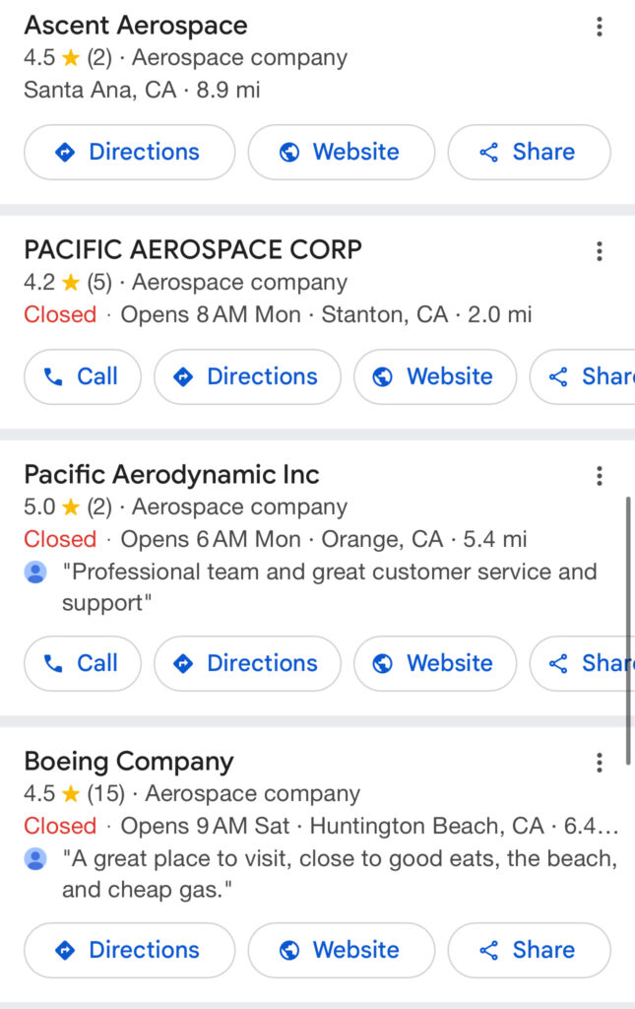Open the three-dot menu for PACIFIC AEROSPACE CORP
Screen dimensions: 635x1009
click(599, 251)
